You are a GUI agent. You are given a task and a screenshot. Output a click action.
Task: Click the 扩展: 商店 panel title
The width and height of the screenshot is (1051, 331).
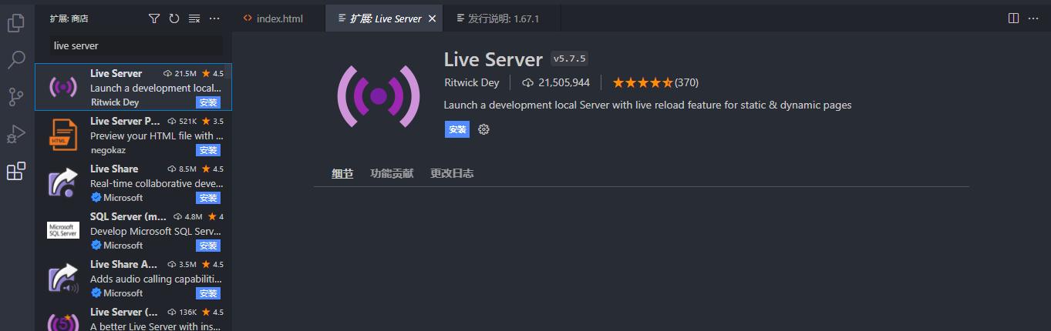click(x=69, y=18)
